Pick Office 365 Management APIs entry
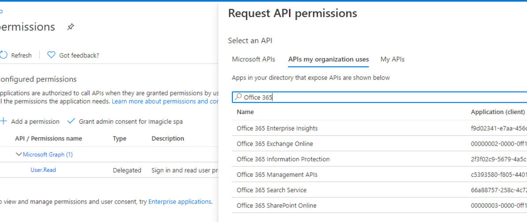Image resolution: width=527 pixels, height=222 pixels. point(277,175)
